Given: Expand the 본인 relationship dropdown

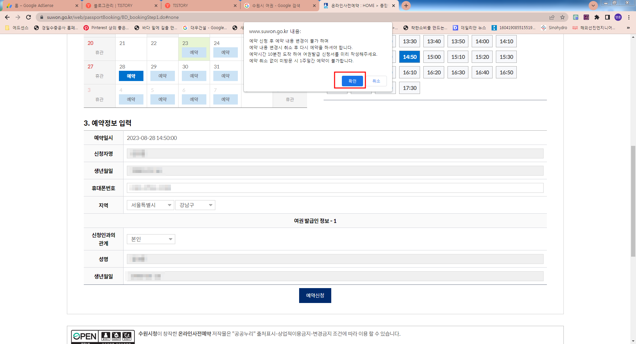Looking at the screenshot, I should click(151, 239).
